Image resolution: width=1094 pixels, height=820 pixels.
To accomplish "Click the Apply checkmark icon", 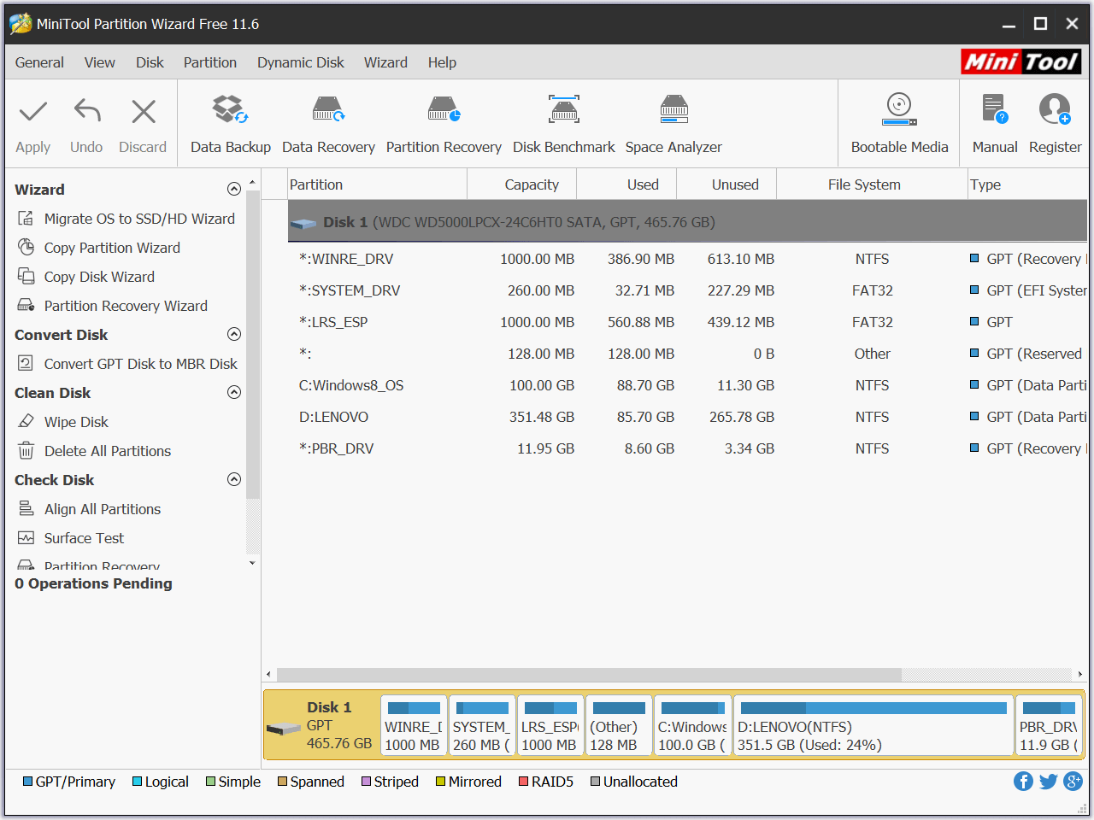I will [33, 112].
